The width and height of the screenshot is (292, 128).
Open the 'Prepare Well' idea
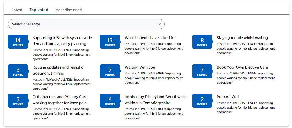click(x=228, y=97)
